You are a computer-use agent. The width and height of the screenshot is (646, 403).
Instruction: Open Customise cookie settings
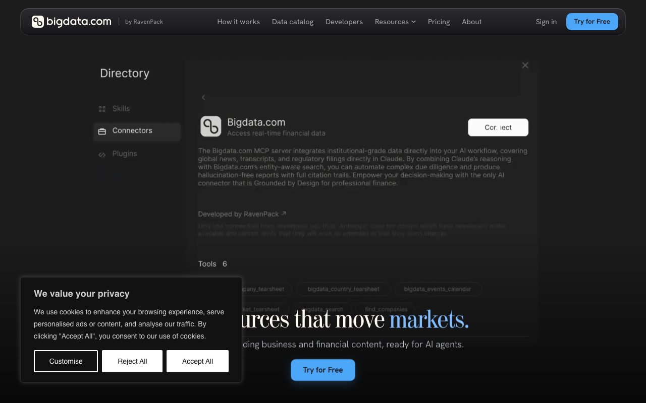[x=66, y=361]
